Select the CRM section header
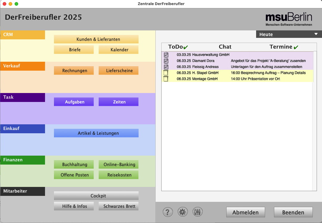322x223 pixels. pos(23,35)
